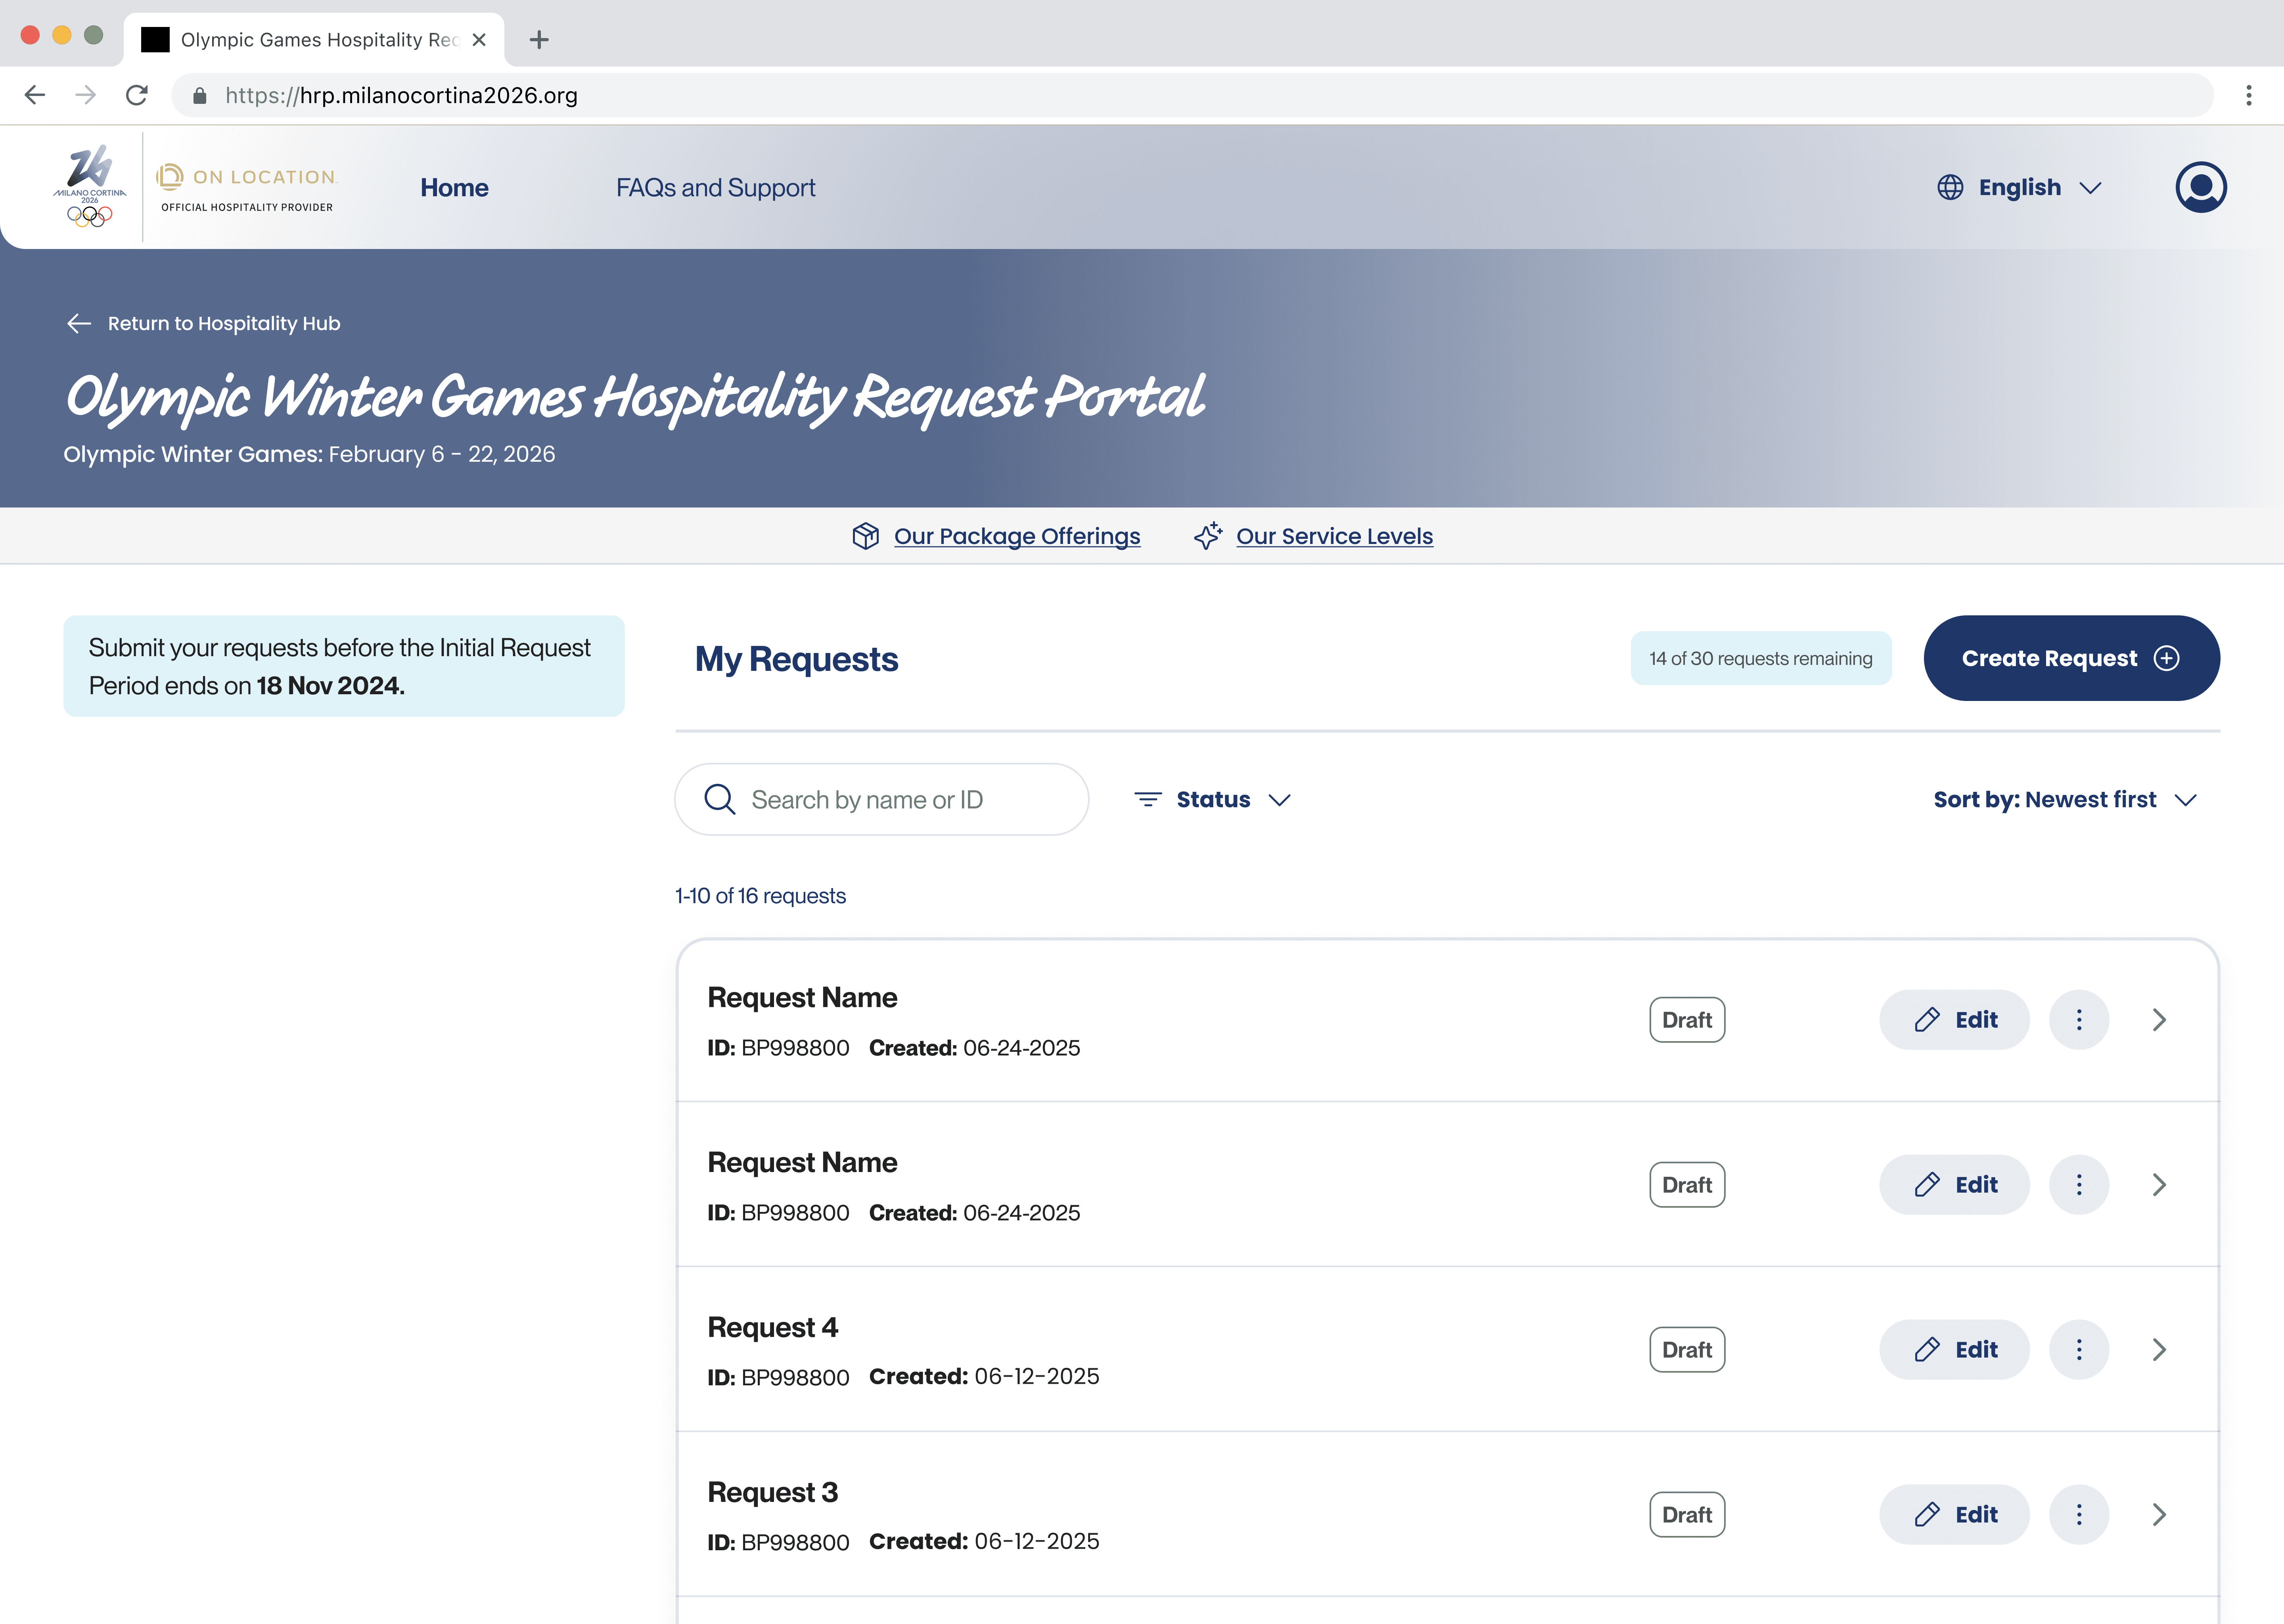The height and width of the screenshot is (1624, 2284).
Task: Click the browser reload icon
Action: pos(137,95)
